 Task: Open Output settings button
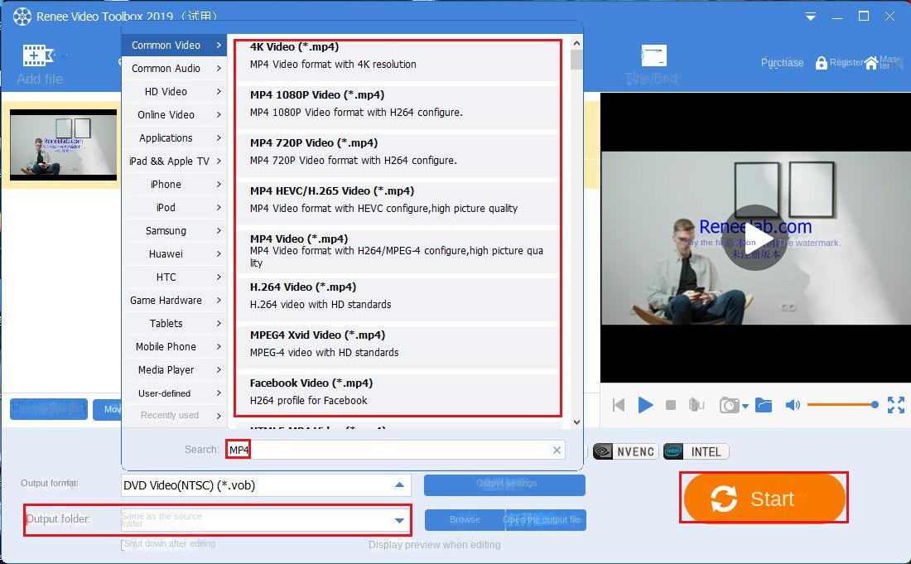pyautogui.click(x=505, y=485)
